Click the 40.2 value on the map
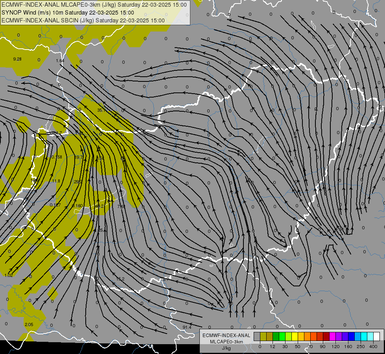 click(99, 206)
